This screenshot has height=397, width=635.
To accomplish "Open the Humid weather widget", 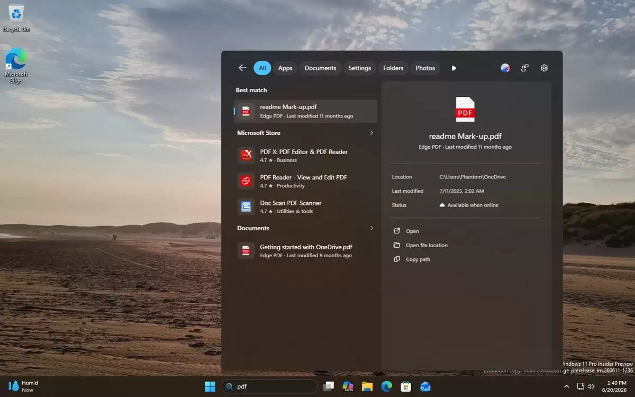I will click(x=24, y=386).
